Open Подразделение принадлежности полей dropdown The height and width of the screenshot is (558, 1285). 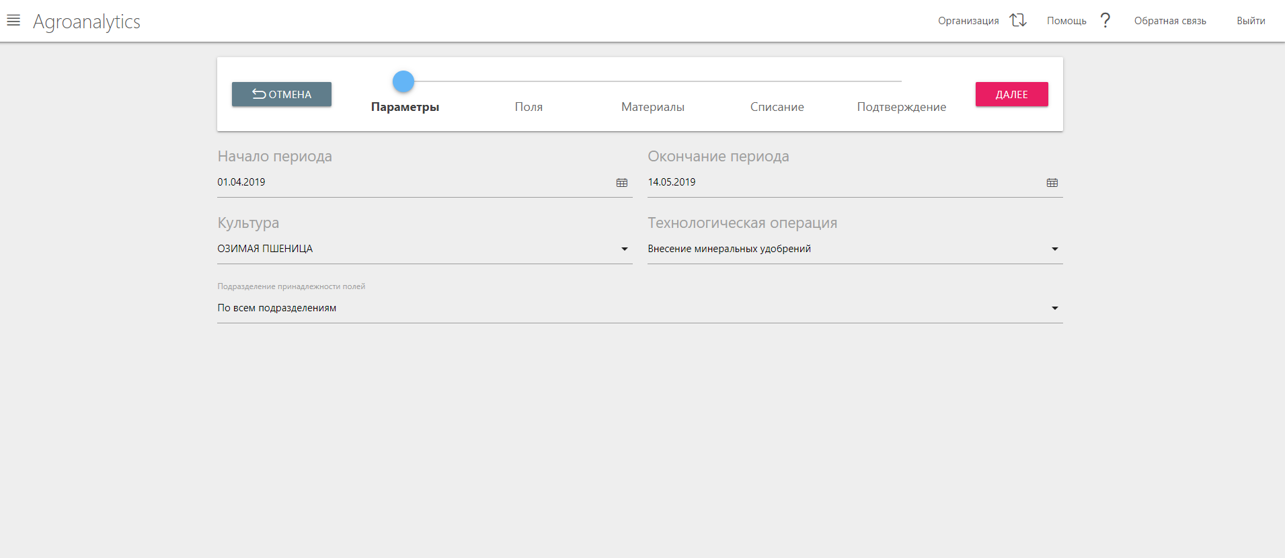coord(1054,309)
